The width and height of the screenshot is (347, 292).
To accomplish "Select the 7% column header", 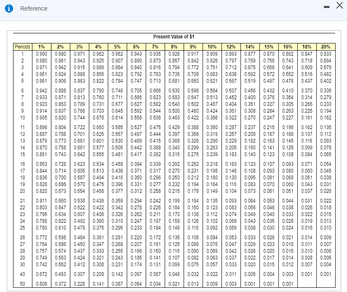I will (x=155, y=47).
